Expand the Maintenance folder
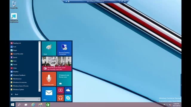The width and height of the screenshot is (191, 107). tap(16, 79)
